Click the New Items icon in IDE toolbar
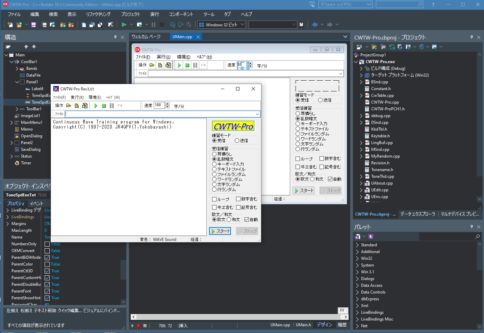 tap(10, 25)
